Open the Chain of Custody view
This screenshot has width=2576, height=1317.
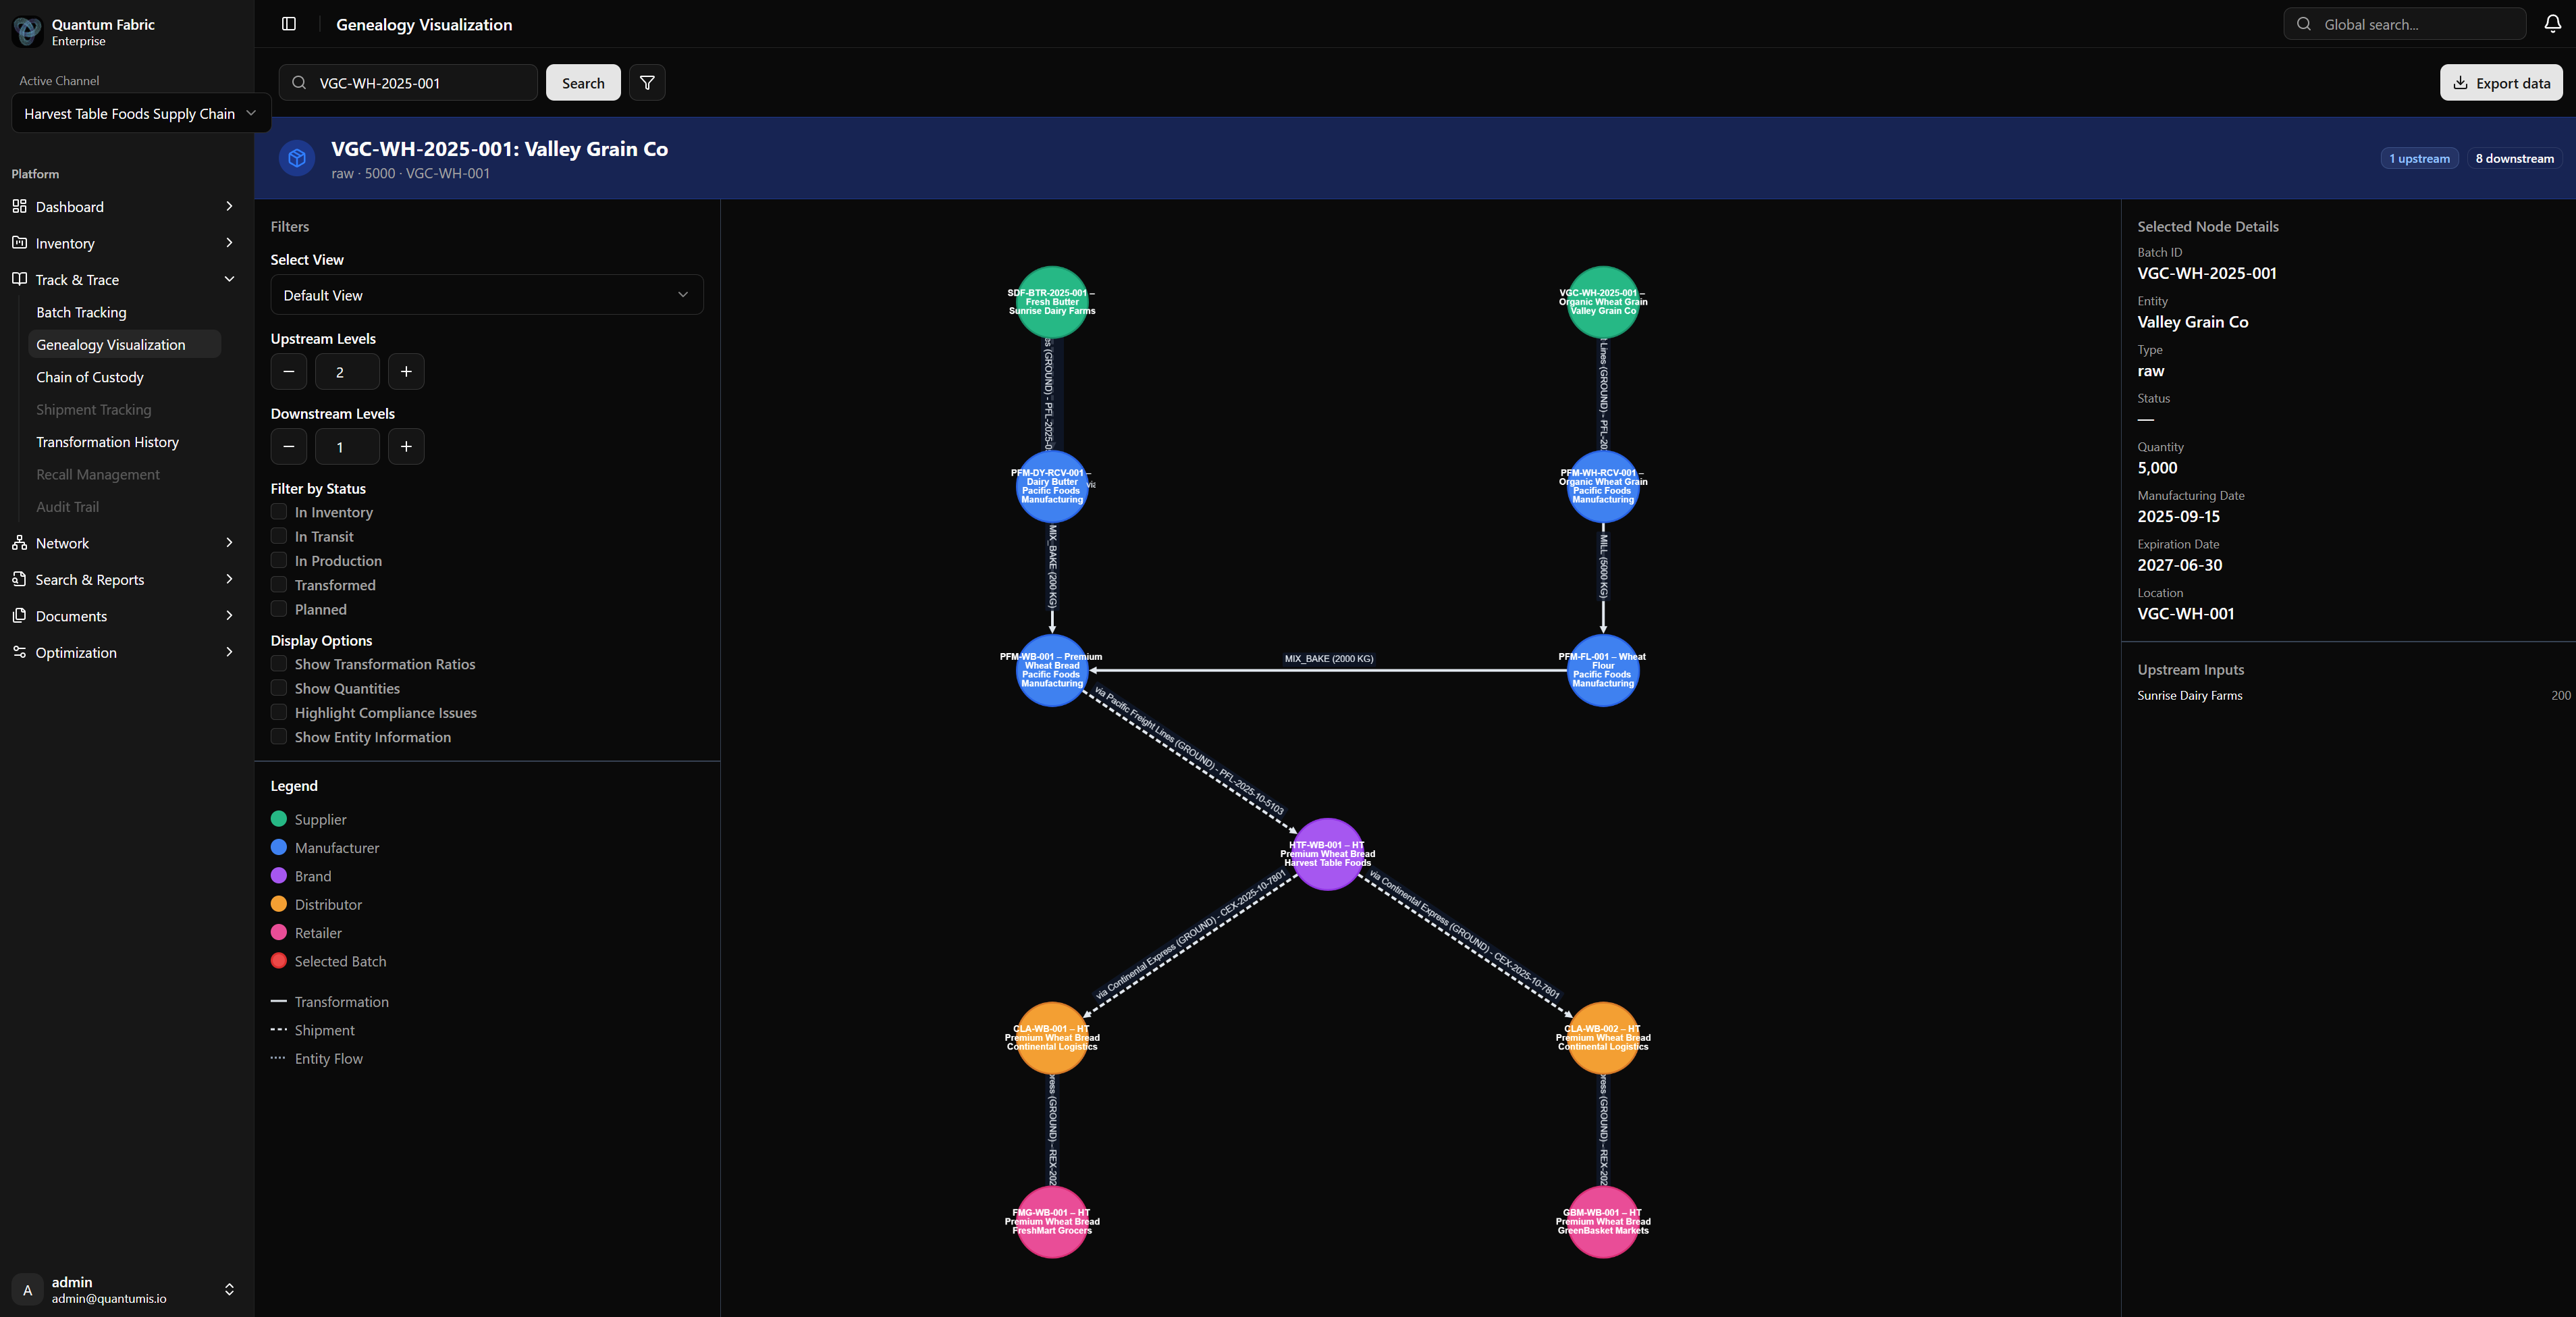pyautogui.click(x=89, y=378)
